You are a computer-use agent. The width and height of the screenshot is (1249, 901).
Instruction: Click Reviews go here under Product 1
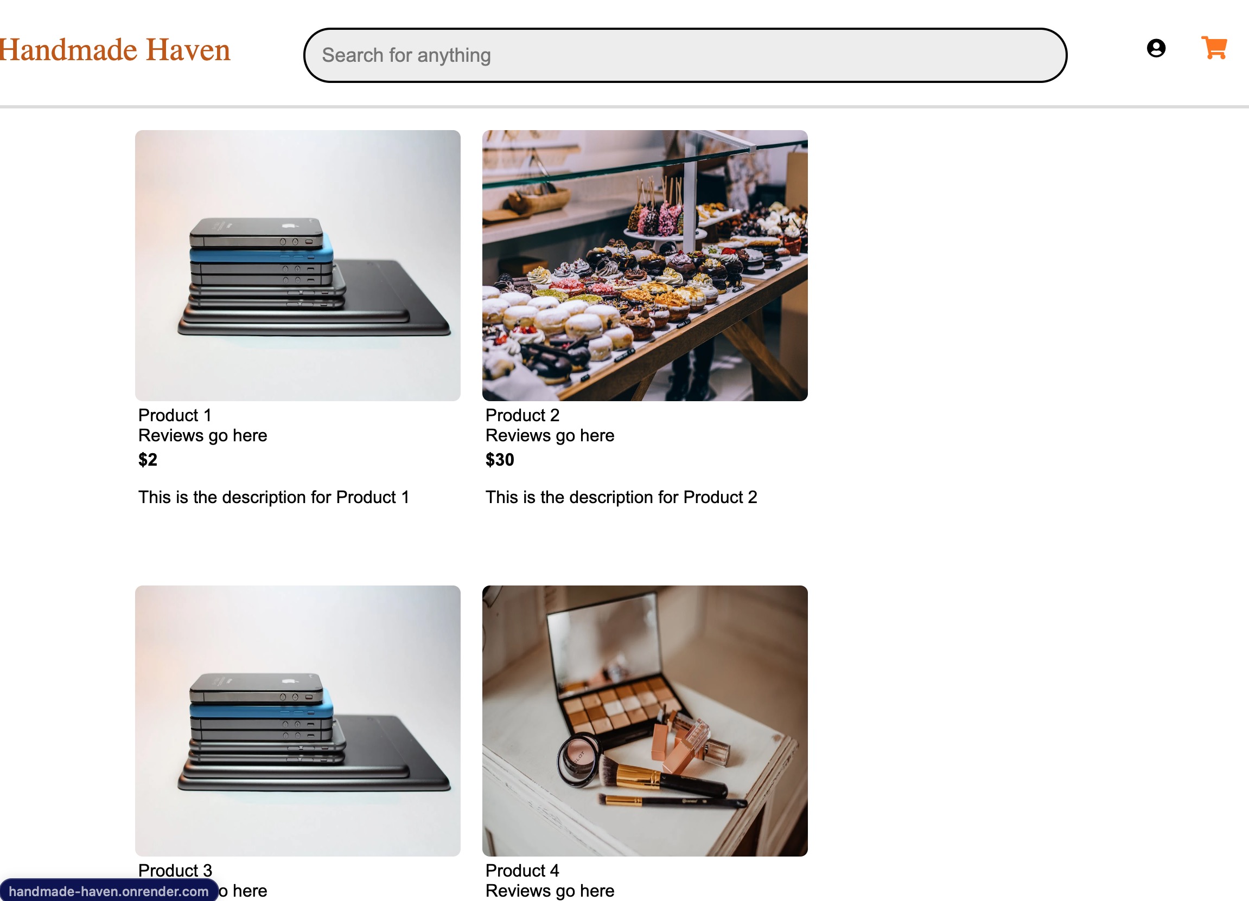click(203, 435)
